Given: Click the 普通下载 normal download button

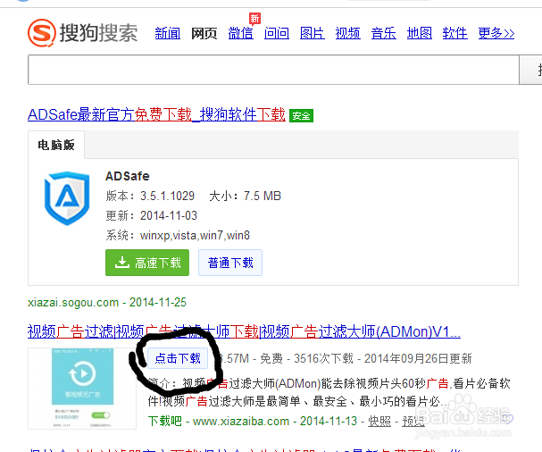Looking at the screenshot, I should click(x=230, y=263).
